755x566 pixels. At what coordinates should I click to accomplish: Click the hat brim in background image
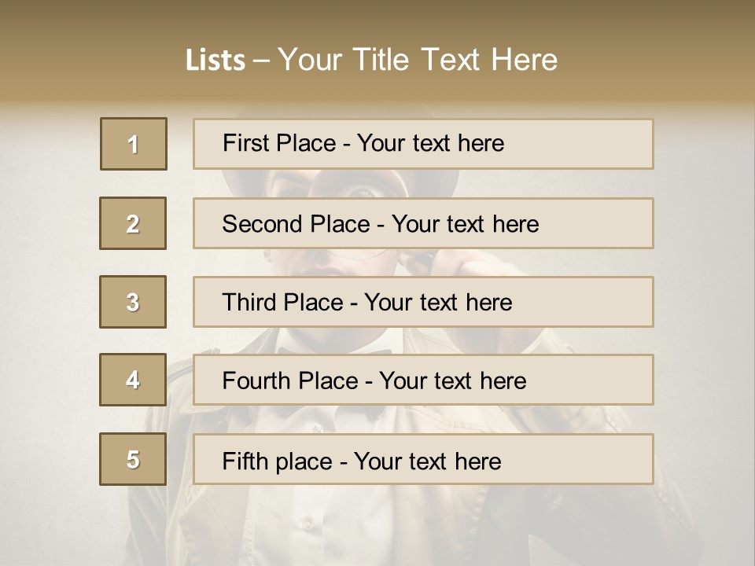pyautogui.click(x=236, y=182)
